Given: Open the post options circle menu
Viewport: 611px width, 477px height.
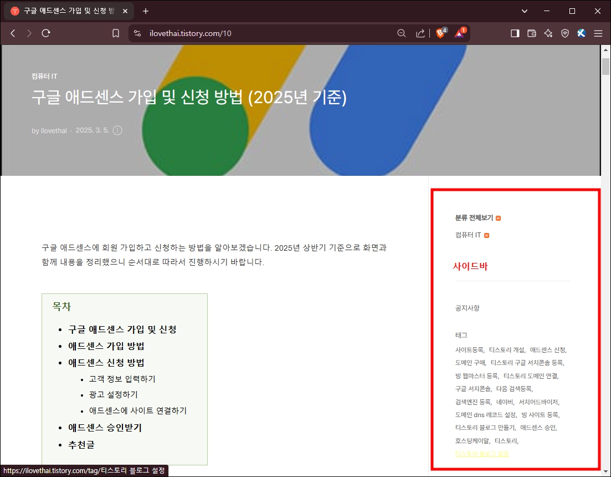Looking at the screenshot, I should [117, 130].
